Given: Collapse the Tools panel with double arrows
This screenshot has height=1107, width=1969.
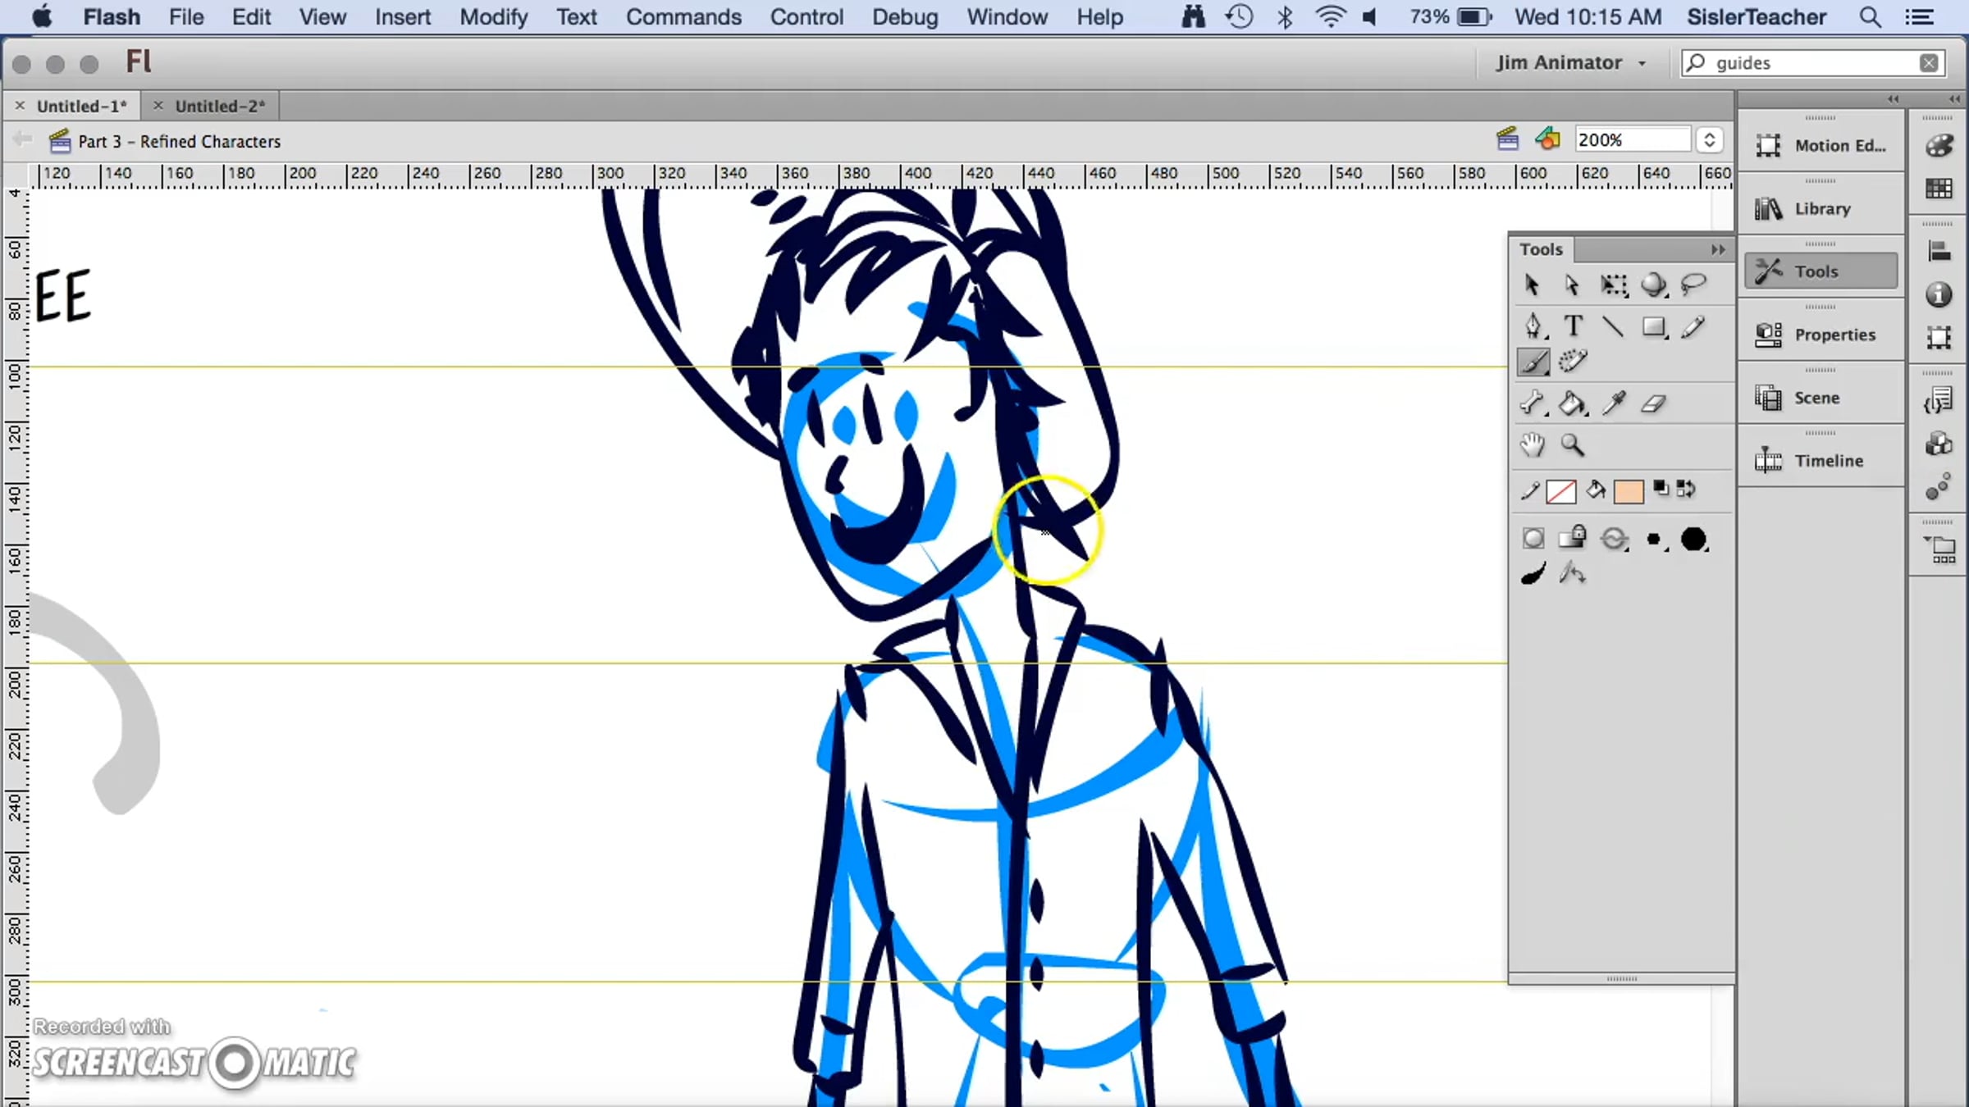Looking at the screenshot, I should coord(1718,249).
